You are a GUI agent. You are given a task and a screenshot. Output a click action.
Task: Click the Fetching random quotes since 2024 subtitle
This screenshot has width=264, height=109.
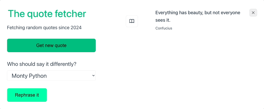point(44,28)
